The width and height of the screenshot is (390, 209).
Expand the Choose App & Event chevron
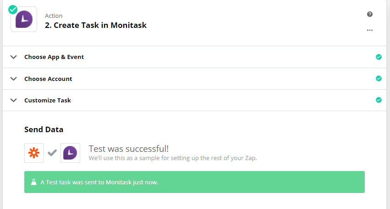coord(14,57)
